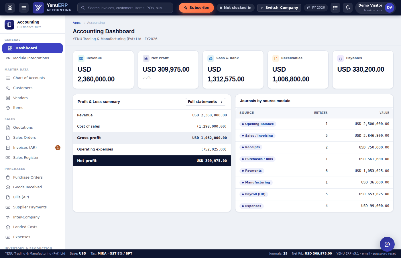Open Invoices (AR) menu item
401x258 pixels.
click(x=32, y=148)
